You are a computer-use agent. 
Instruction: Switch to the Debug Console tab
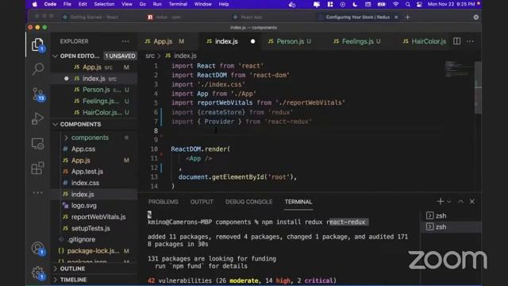[x=248, y=202]
